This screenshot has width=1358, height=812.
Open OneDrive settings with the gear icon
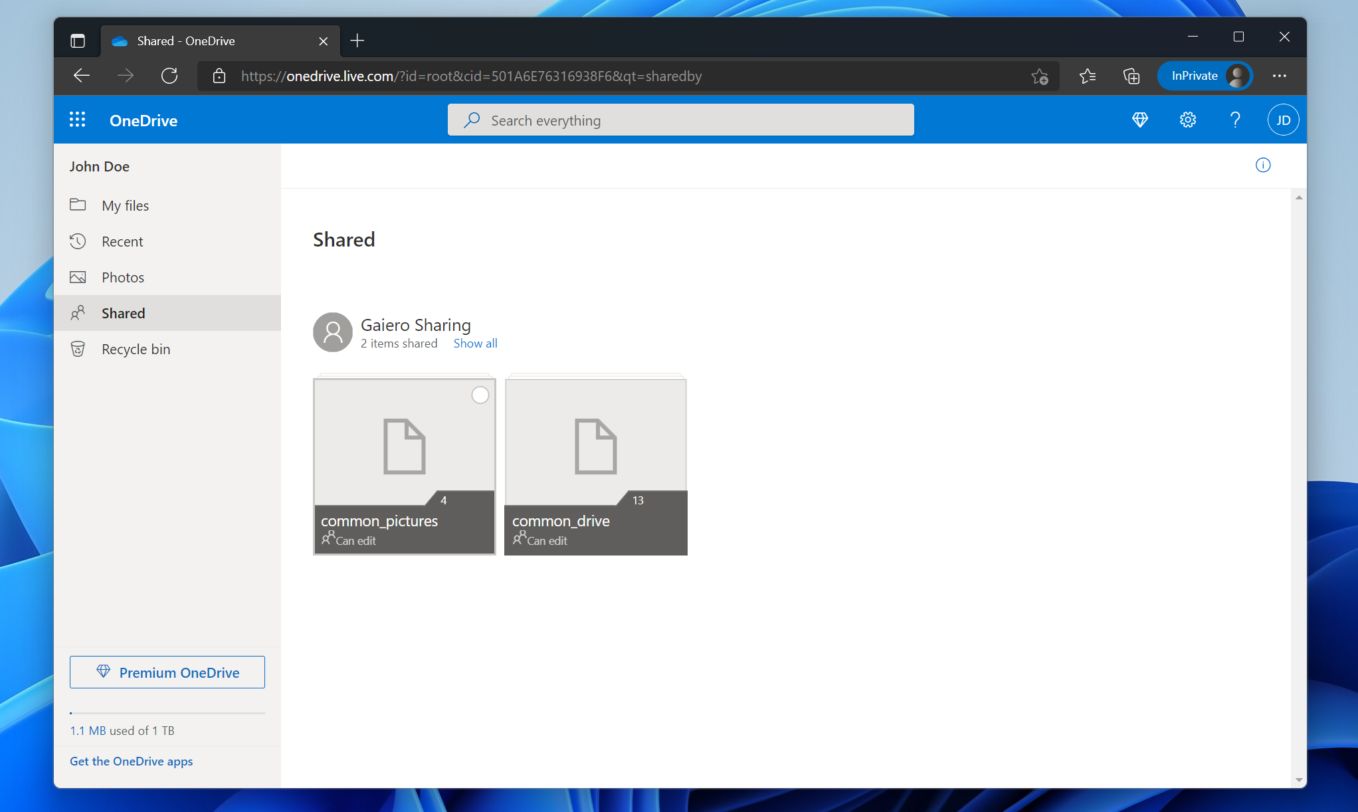point(1188,120)
